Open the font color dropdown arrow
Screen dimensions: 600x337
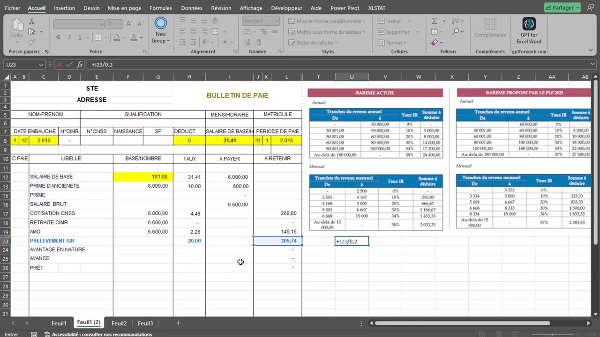[x=141, y=37]
